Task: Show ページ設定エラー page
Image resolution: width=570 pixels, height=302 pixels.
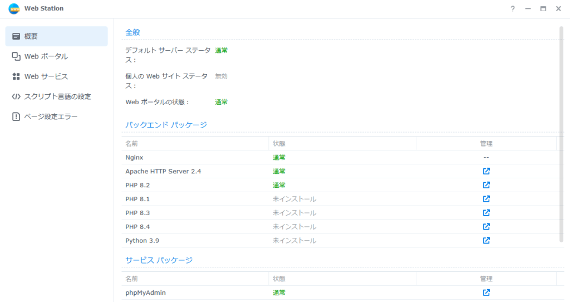Action: (x=56, y=116)
